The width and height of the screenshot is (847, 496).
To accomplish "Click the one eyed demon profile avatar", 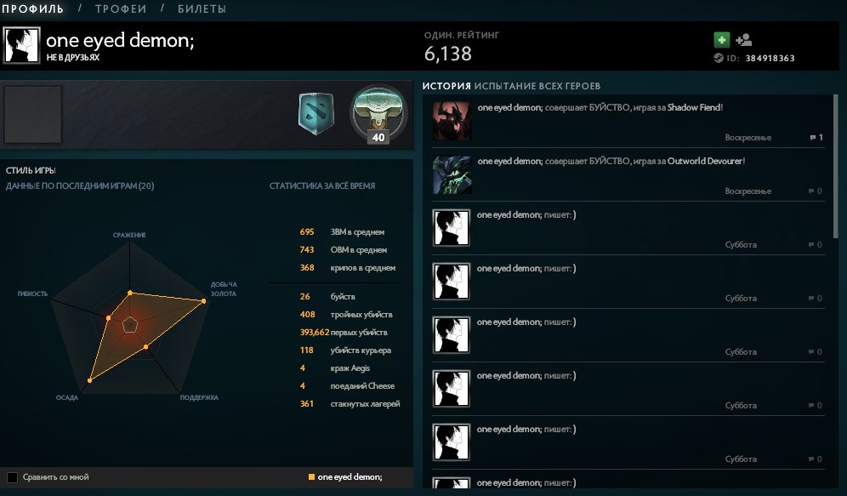I will tap(21, 46).
